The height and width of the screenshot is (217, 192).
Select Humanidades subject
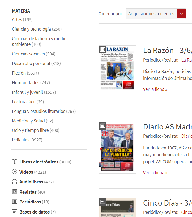tap(31, 83)
